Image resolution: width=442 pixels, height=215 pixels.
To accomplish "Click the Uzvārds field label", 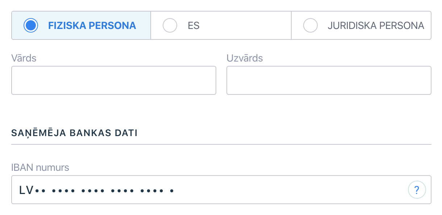I will 245,58.
